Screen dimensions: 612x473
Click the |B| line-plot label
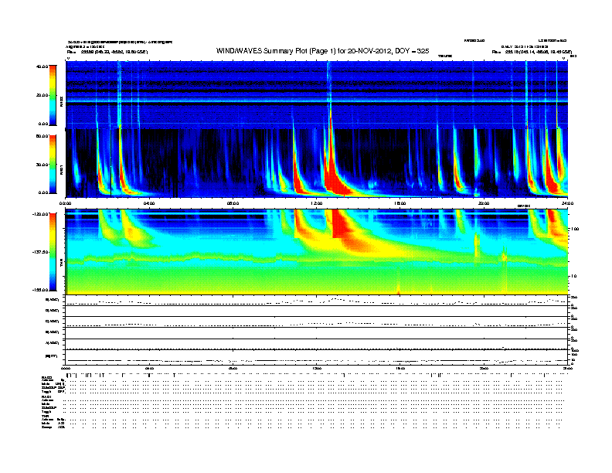[x=52, y=356]
